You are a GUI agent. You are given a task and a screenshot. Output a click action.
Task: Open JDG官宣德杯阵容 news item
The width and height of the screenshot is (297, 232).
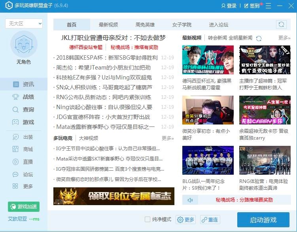(103, 117)
